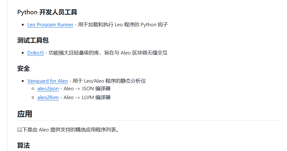287x151 pixels.
Task: Open the aleo2json link
Action: click(48, 89)
